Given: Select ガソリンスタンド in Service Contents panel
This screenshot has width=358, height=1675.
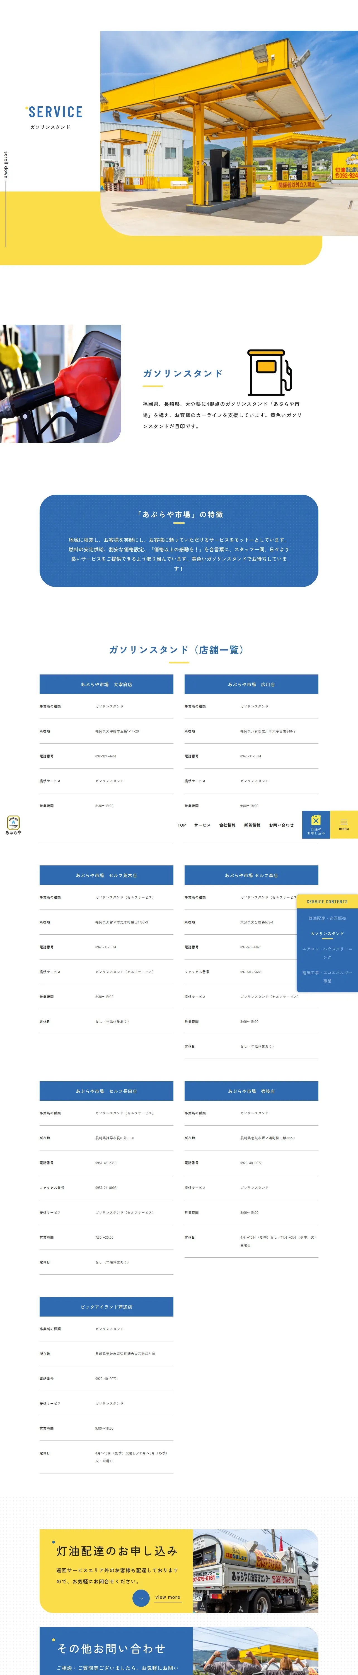Looking at the screenshot, I should point(327,934).
